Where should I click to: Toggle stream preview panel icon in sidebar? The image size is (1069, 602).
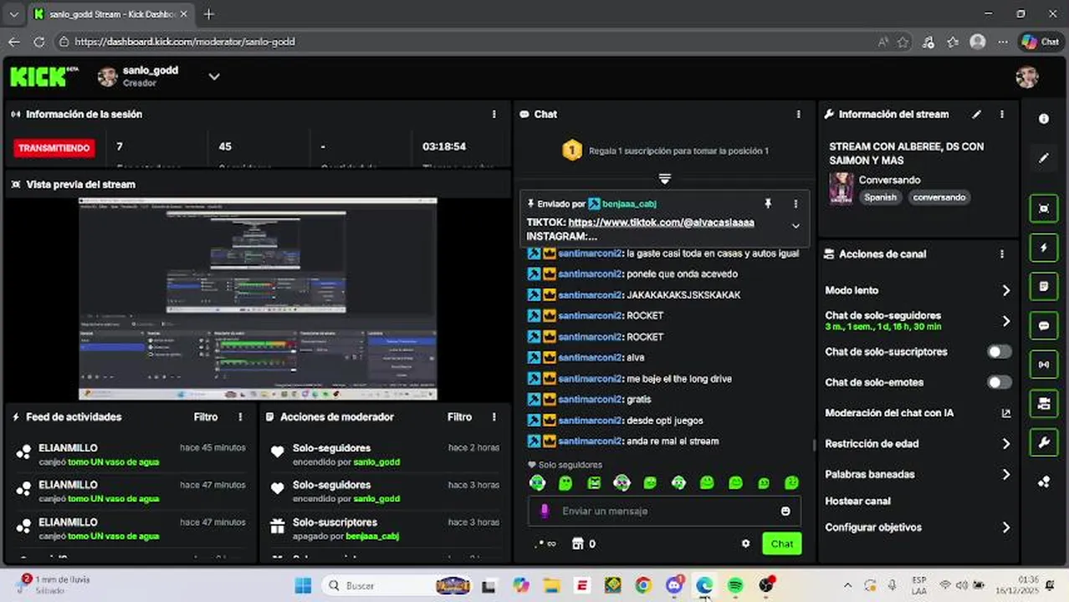click(1044, 208)
